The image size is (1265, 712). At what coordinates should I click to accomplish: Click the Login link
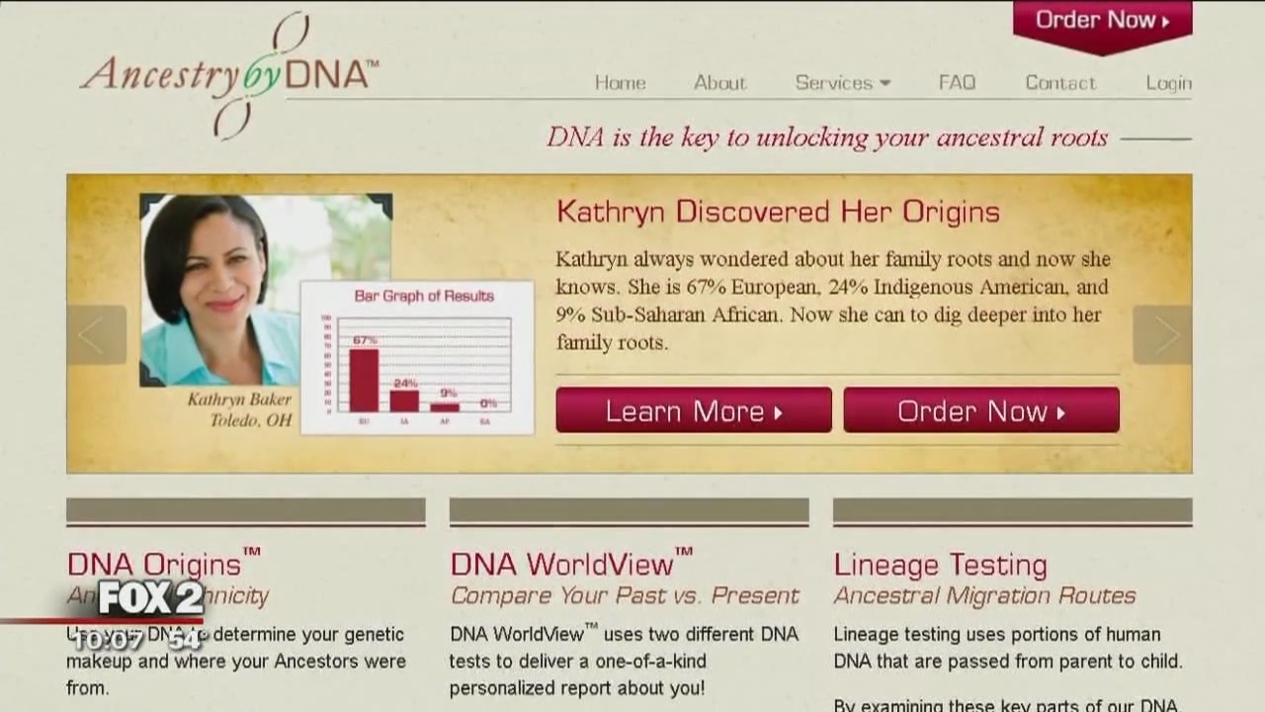pos(1168,83)
